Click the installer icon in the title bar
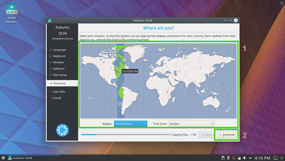 49,20
